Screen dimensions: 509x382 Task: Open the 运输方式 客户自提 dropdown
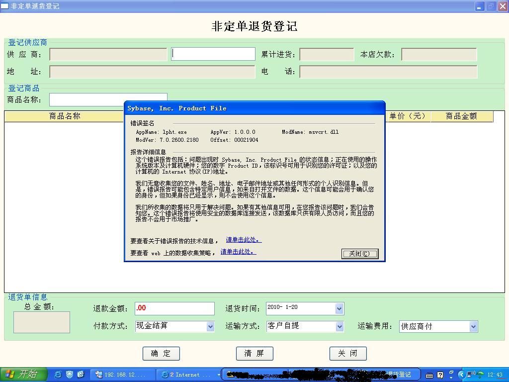339,326
